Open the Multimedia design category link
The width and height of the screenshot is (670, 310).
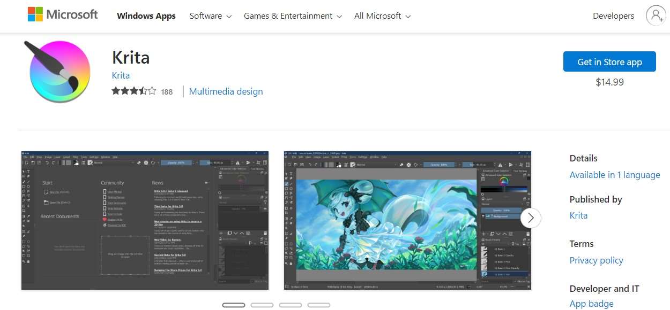[x=226, y=91]
